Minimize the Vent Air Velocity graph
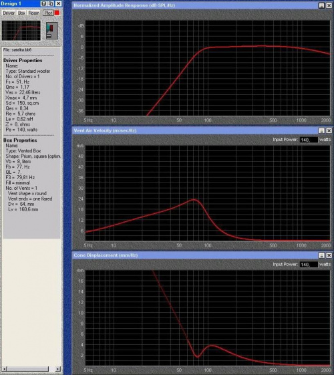Viewport: 334px width, 375px height. click(321, 130)
